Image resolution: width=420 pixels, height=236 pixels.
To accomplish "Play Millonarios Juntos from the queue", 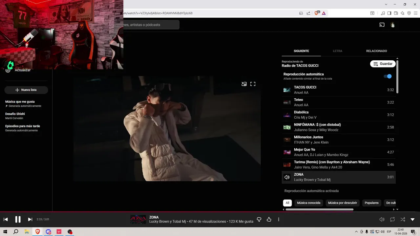I will (x=339, y=140).
